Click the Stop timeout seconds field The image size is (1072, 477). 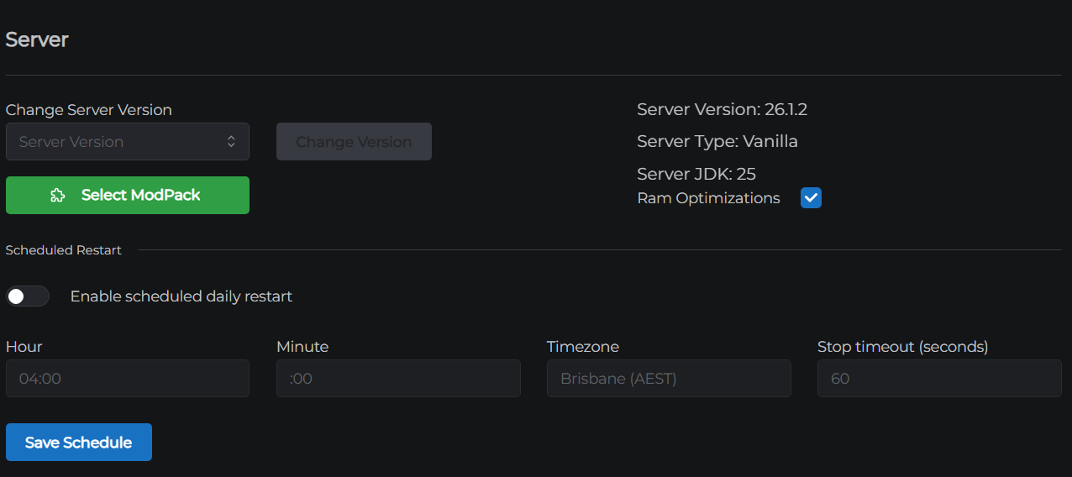[939, 379]
